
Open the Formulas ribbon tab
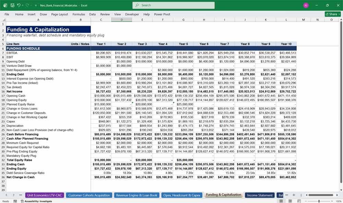(79, 14)
